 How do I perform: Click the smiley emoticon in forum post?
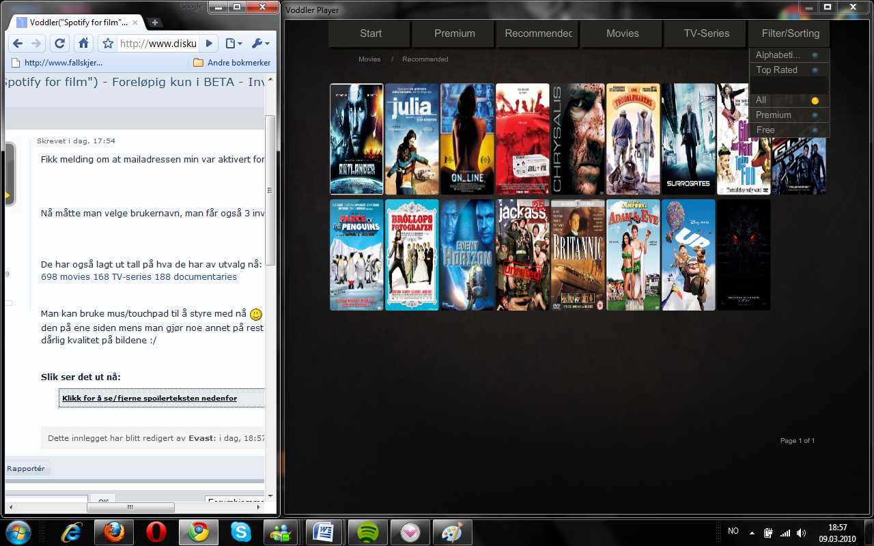coord(256,315)
